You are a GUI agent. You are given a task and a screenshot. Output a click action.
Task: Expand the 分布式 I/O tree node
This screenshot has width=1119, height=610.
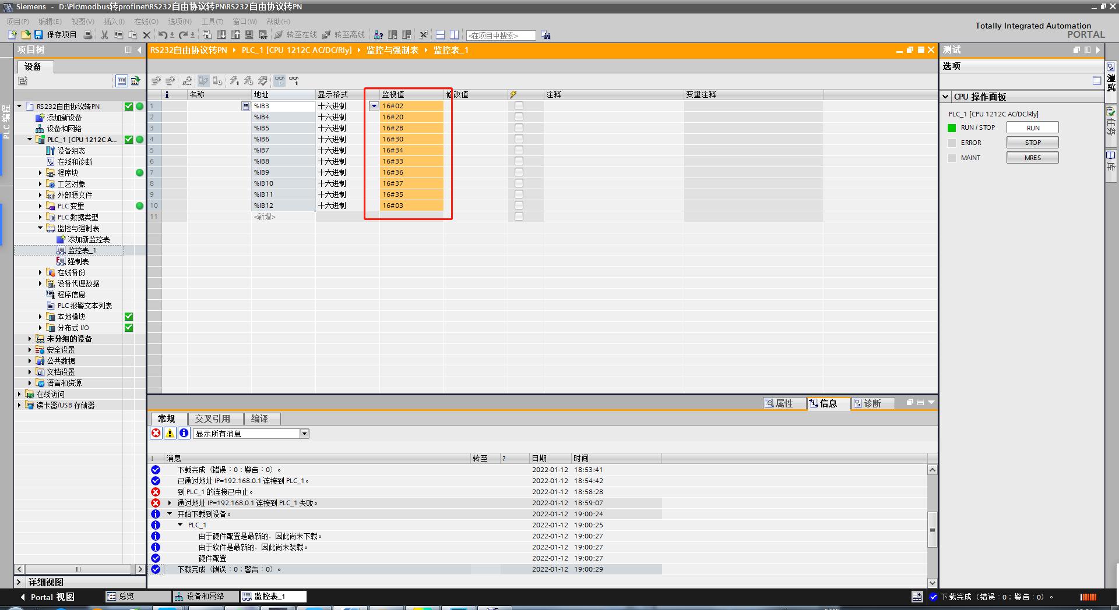tap(40, 328)
